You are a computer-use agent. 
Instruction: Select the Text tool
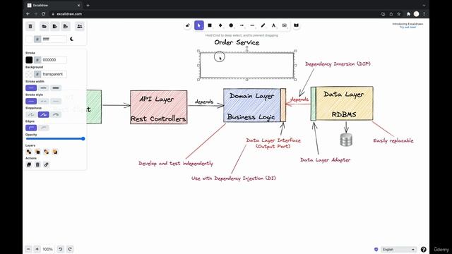(x=273, y=25)
